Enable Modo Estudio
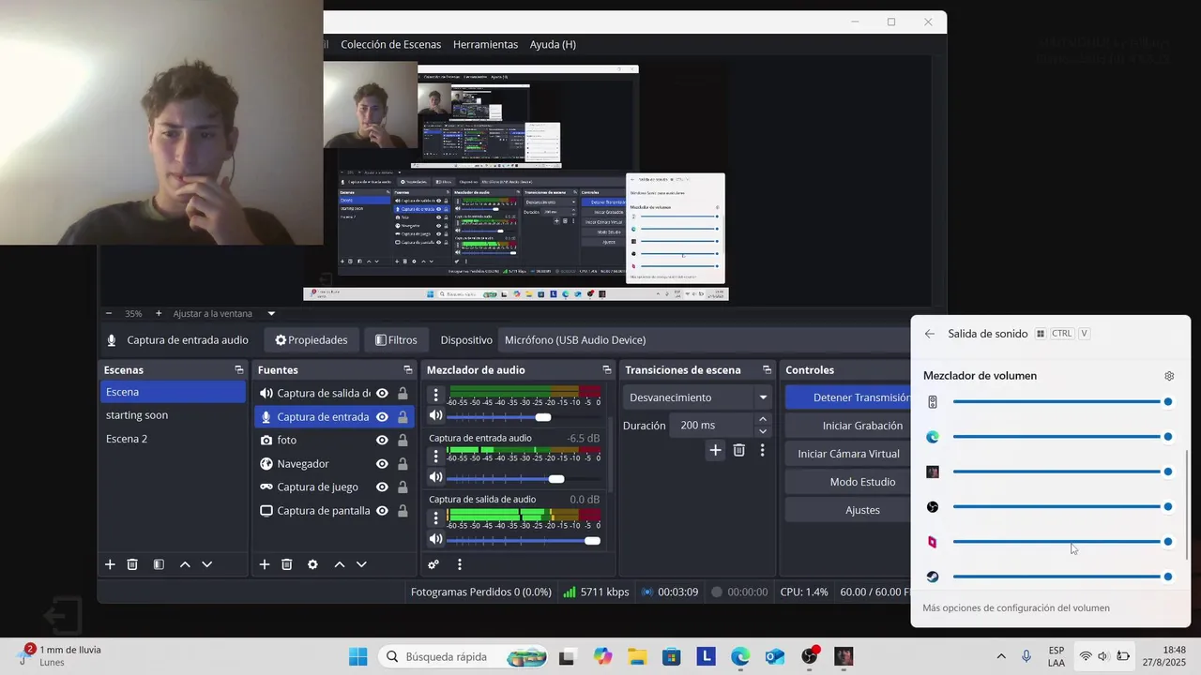1201x675 pixels. click(848, 482)
